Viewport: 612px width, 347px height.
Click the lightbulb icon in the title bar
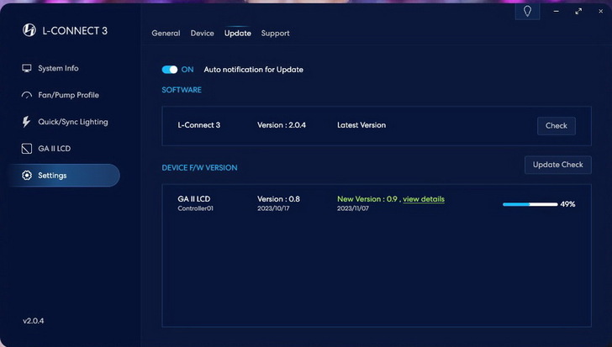click(527, 12)
